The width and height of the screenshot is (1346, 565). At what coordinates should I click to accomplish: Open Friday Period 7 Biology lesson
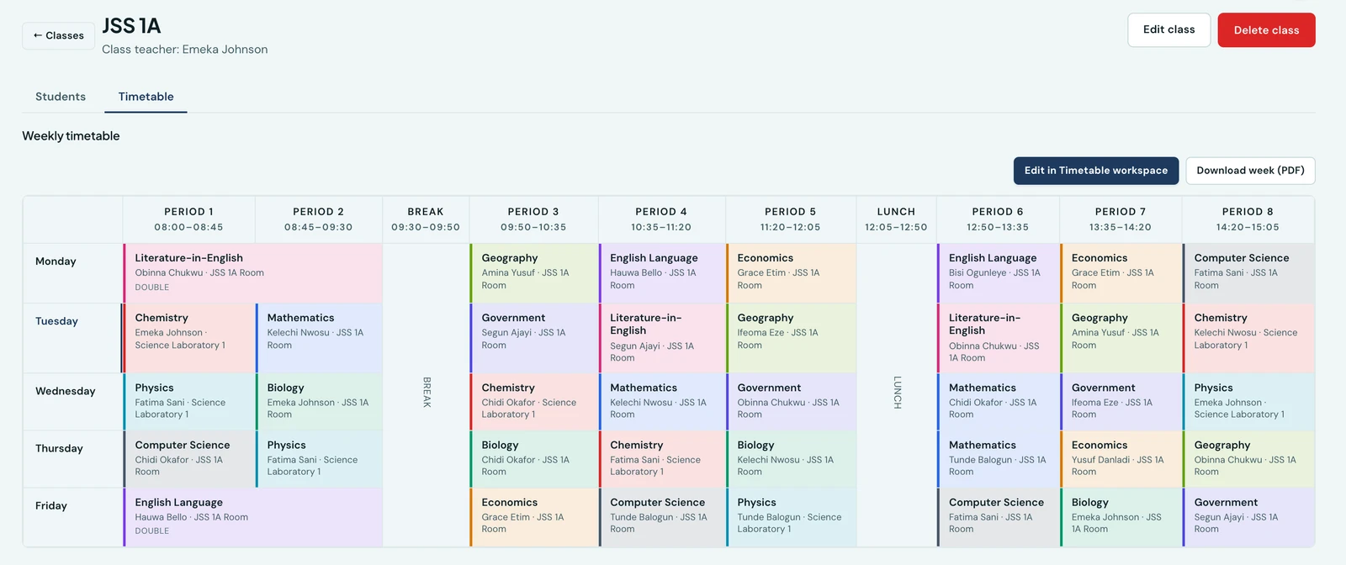(1121, 517)
